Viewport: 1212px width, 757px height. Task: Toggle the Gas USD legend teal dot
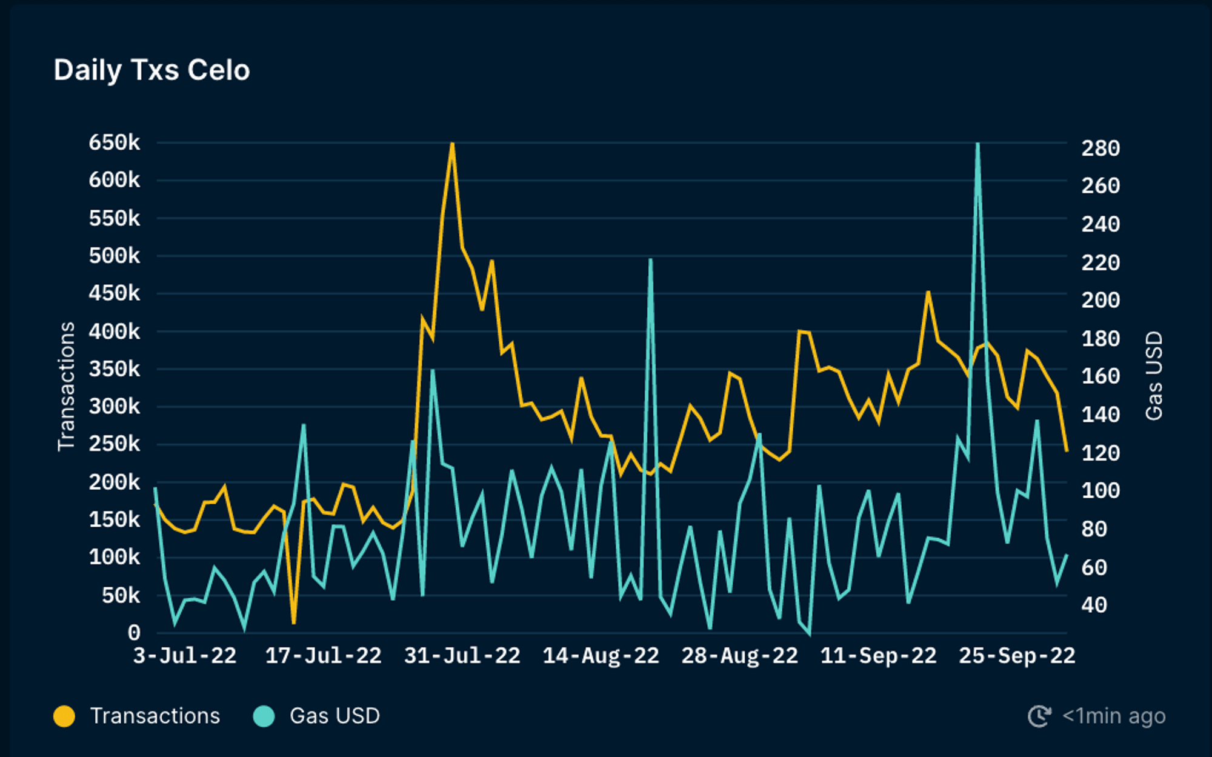pos(264,716)
